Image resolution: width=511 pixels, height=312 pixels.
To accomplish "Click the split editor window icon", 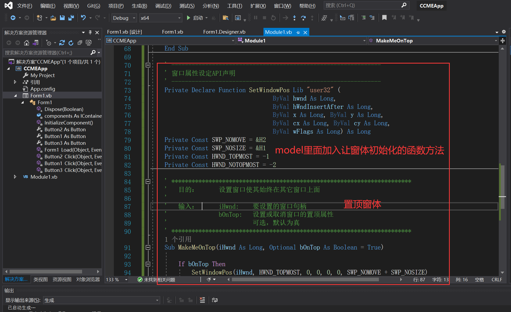I will [503, 41].
